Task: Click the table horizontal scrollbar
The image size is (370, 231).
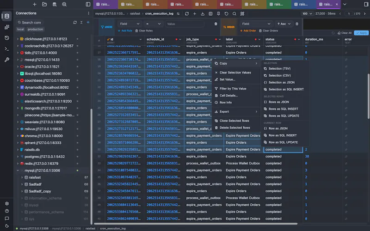Action: pos(196,224)
